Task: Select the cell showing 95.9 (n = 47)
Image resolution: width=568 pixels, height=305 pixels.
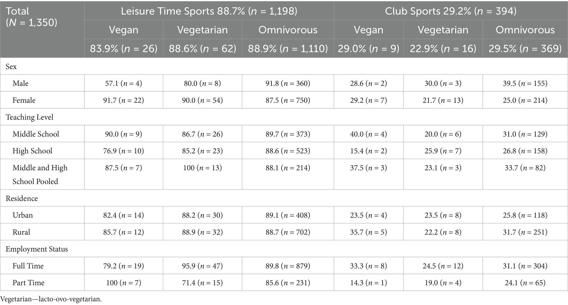Action: [x=203, y=266]
